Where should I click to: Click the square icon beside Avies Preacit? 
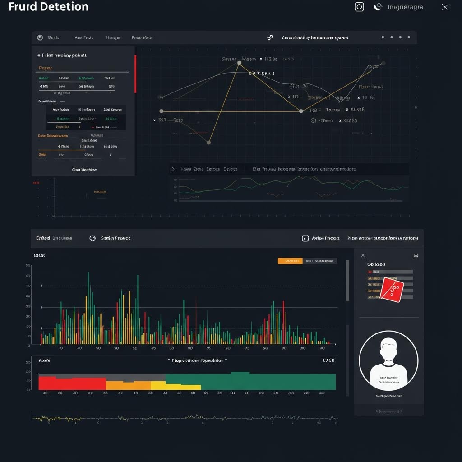click(x=305, y=238)
